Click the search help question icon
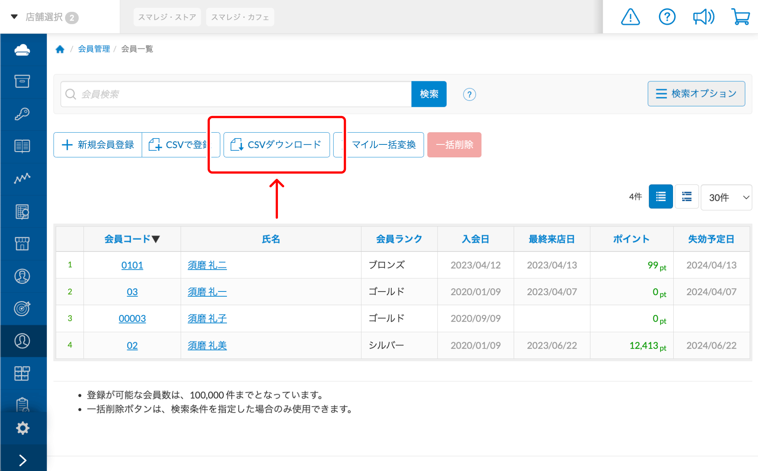The height and width of the screenshot is (471, 758). pyautogui.click(x=469, y=95)
